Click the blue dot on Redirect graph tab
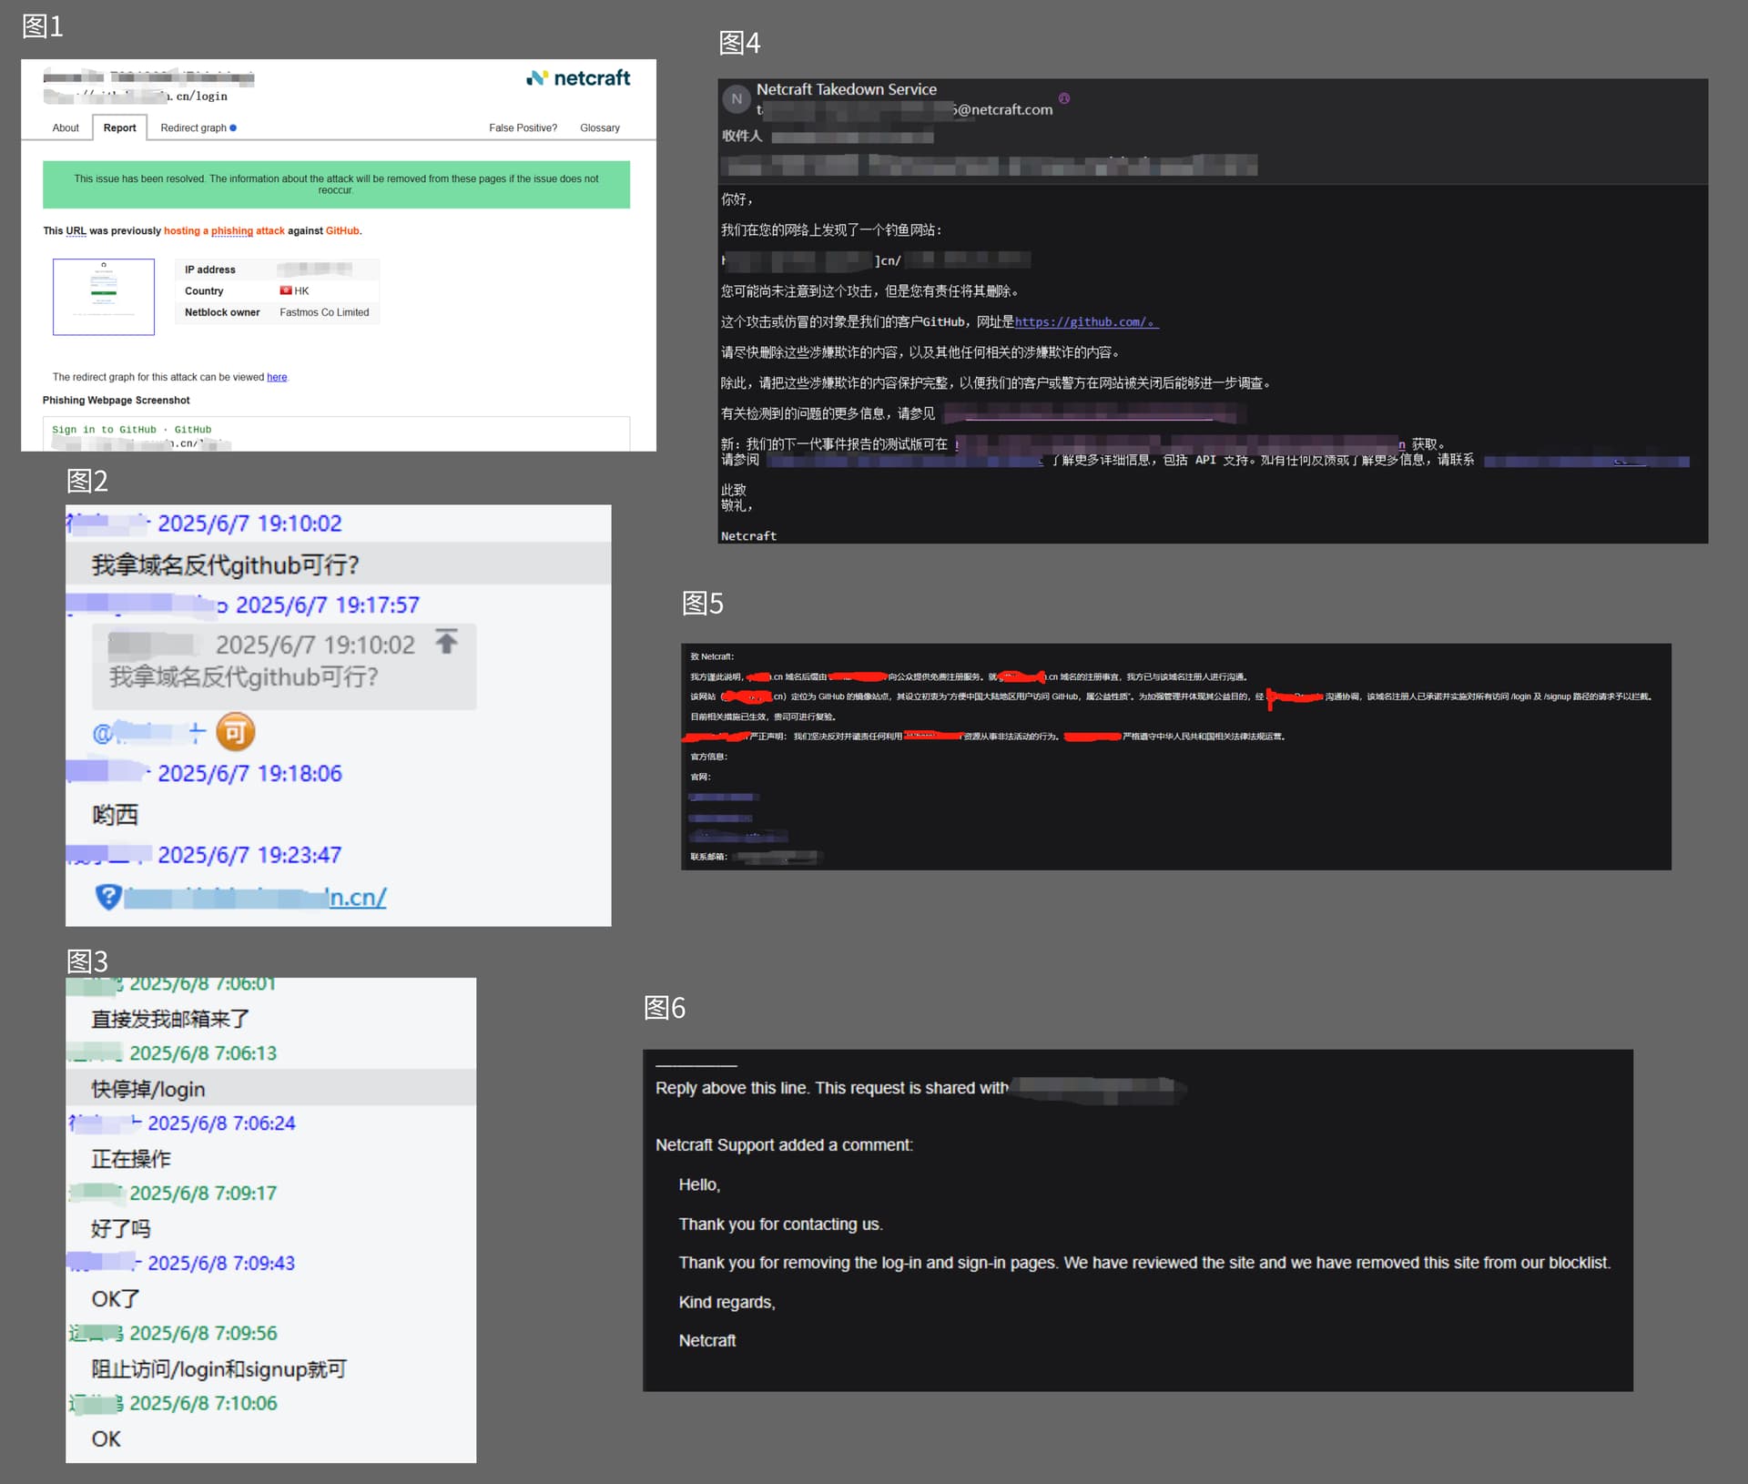The image size is (1748, 1484). tap(234, 128)
